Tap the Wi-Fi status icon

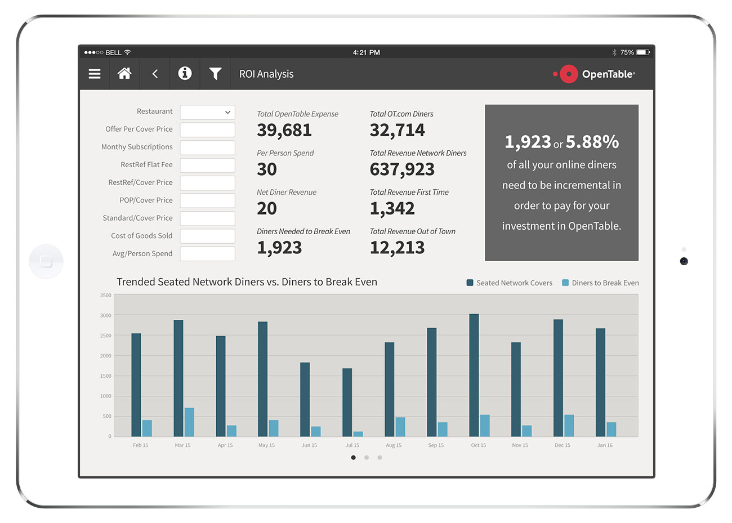[x=127, y=52]
